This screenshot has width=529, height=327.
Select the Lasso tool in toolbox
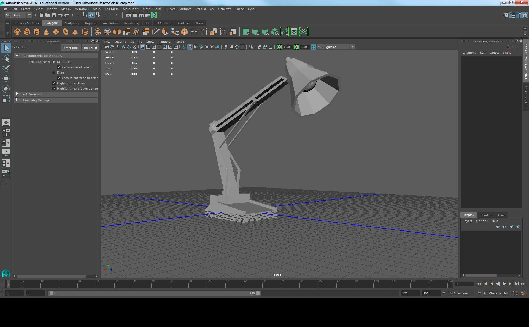coord(6,58)
